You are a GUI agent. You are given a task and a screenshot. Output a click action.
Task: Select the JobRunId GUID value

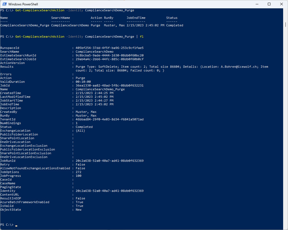click(110, 161)
